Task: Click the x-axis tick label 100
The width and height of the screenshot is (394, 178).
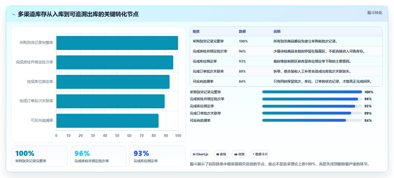Action: coord(178,136)
